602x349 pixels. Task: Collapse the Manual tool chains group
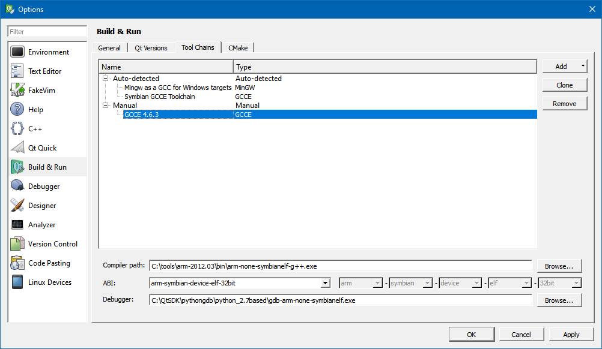[106, 106]
